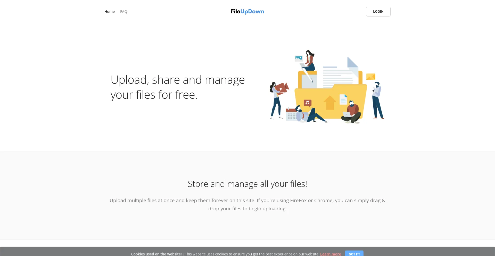Click the LOGIN button
This screenshot has height=256, width=495.
tap(378, 12)
